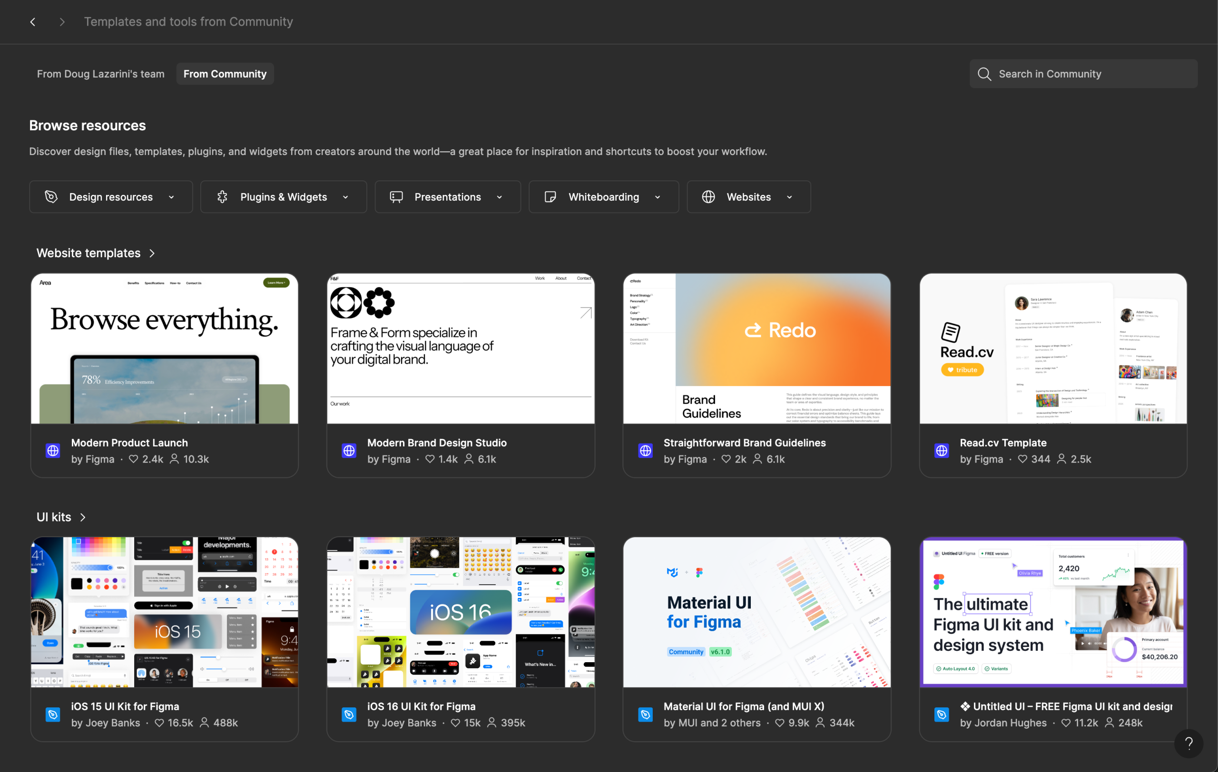Click the forward navigation arrow
Image resolution: width=1218 pixels, height=772 pixels.
point(62,22)
